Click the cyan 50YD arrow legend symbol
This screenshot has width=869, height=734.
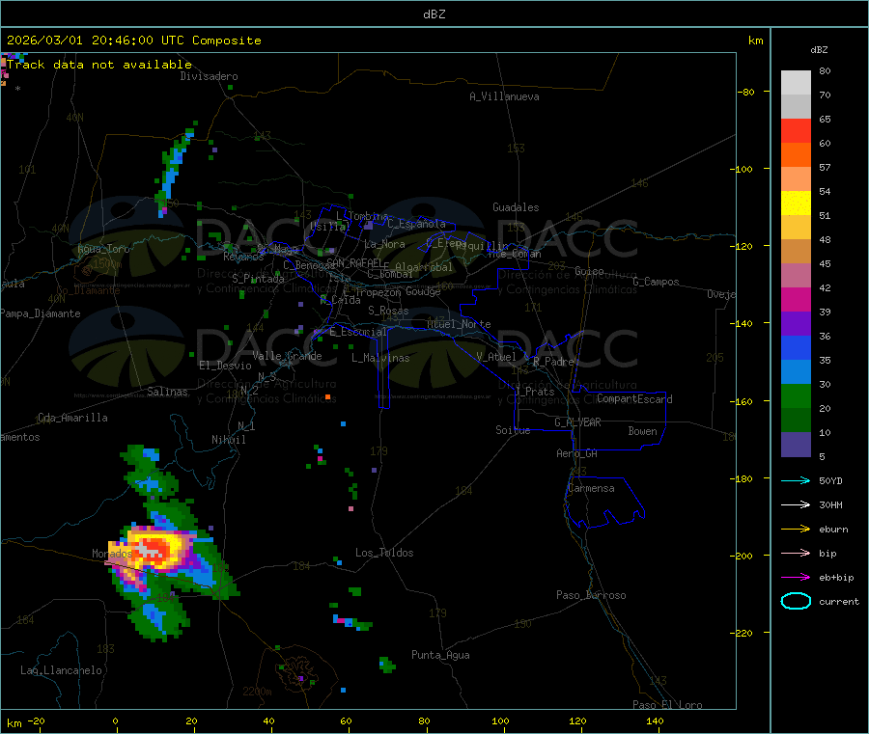pyautogui.click(x=796, y=480)
